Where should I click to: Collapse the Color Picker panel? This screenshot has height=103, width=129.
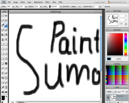108,30
